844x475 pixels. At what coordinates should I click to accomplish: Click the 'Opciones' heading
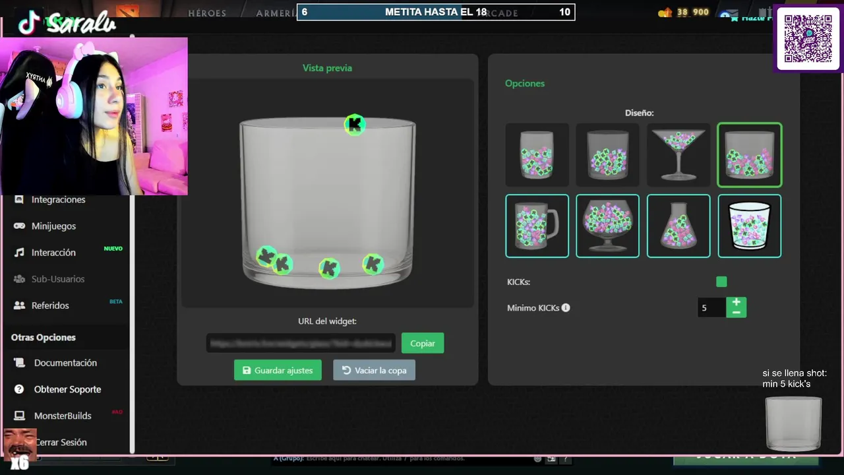click(525, 83)
